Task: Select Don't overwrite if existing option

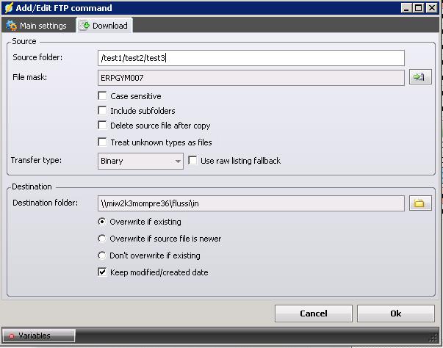Action: click(103, 255)
